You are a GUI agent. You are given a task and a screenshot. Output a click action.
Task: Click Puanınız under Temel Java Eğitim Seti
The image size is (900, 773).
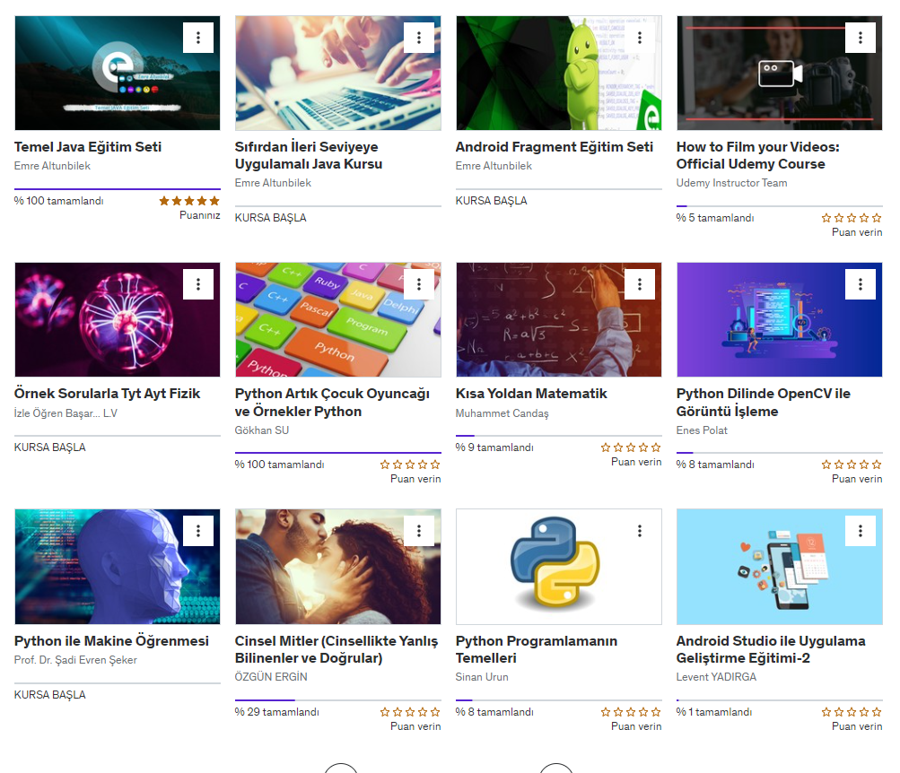point(200,215)
